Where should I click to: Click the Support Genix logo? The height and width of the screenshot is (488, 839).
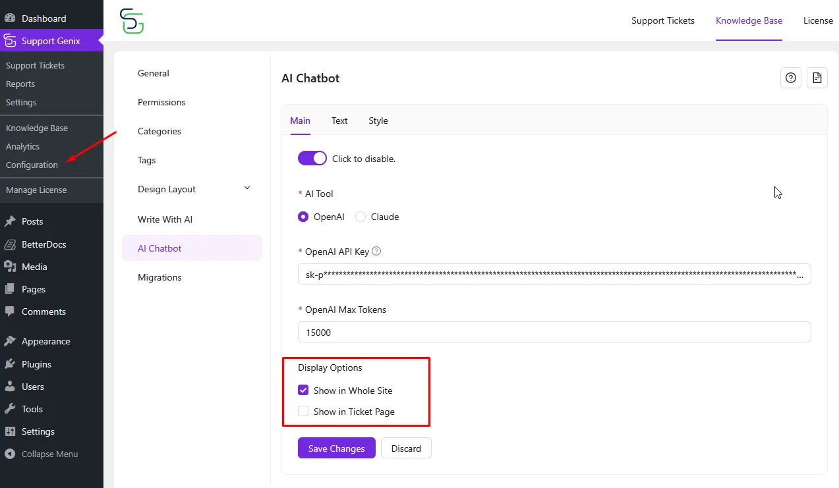132,21
